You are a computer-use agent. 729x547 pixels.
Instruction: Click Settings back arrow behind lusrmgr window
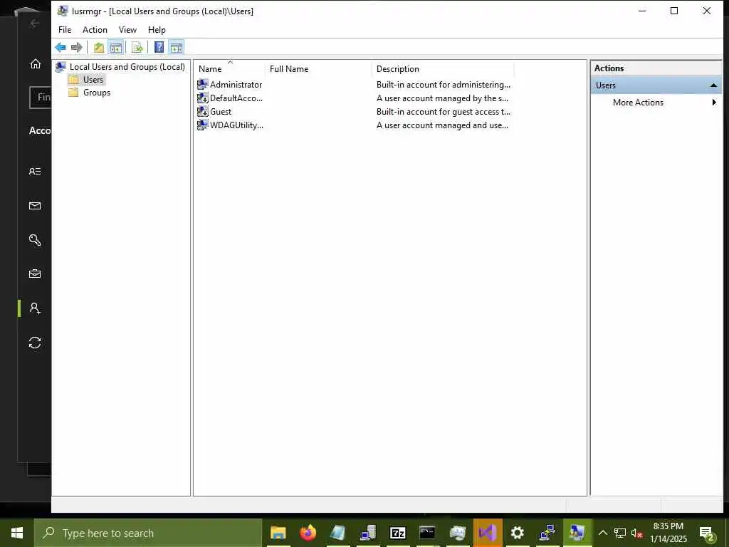[x=35, y=24]
